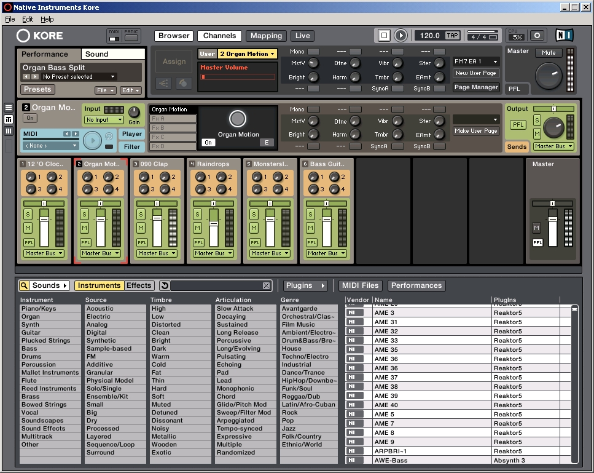Click the mixer view icon on left sidebar
The height and width of the screenshot is (473, 594).
coord(9,119)
